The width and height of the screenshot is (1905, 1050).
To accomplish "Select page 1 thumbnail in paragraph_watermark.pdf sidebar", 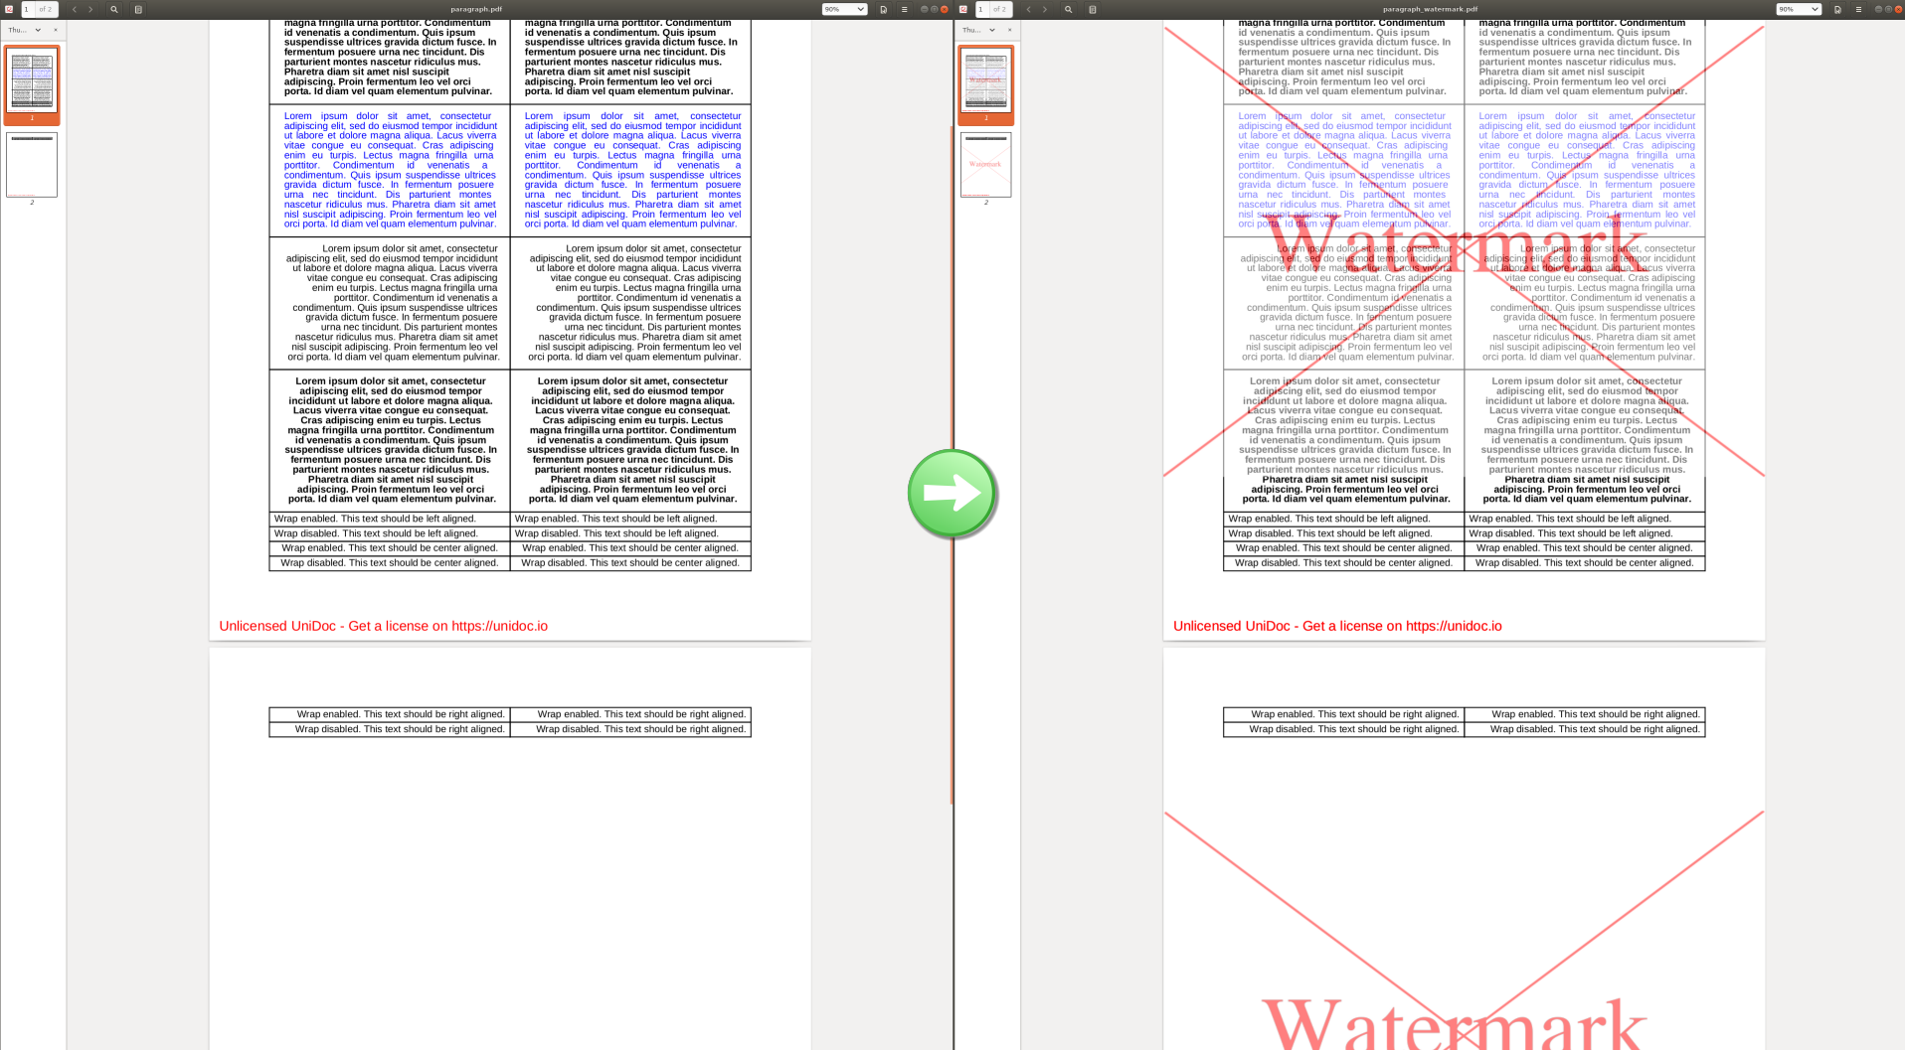I will pyautogui.click(x=986, y=84).
